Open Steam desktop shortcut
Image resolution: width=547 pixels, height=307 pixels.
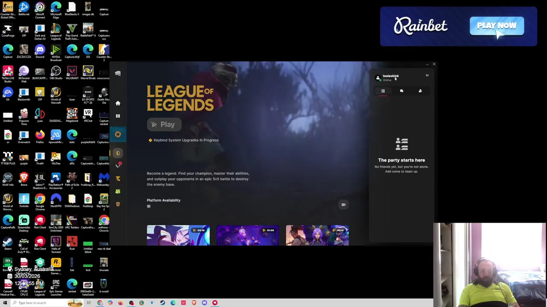coord(8,243)
